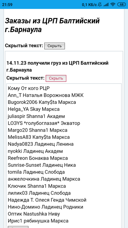Viewport: 128px width, 228px height.
Task: Tap the mobile signal strength icon
Action: [106, 5]
